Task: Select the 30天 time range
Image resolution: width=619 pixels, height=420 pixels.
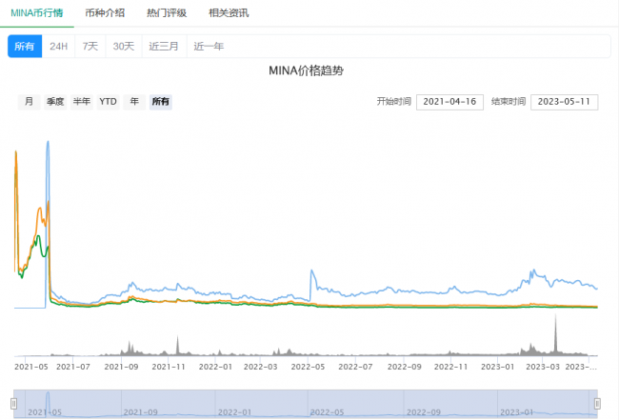Action: pos(123,47)
